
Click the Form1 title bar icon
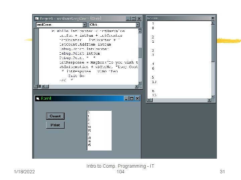[38, 98]
